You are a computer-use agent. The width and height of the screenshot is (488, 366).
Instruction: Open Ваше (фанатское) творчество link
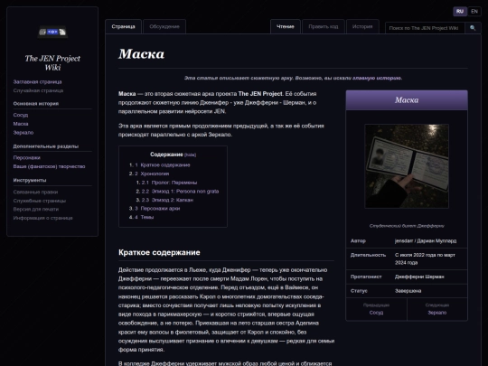point(49,166)
